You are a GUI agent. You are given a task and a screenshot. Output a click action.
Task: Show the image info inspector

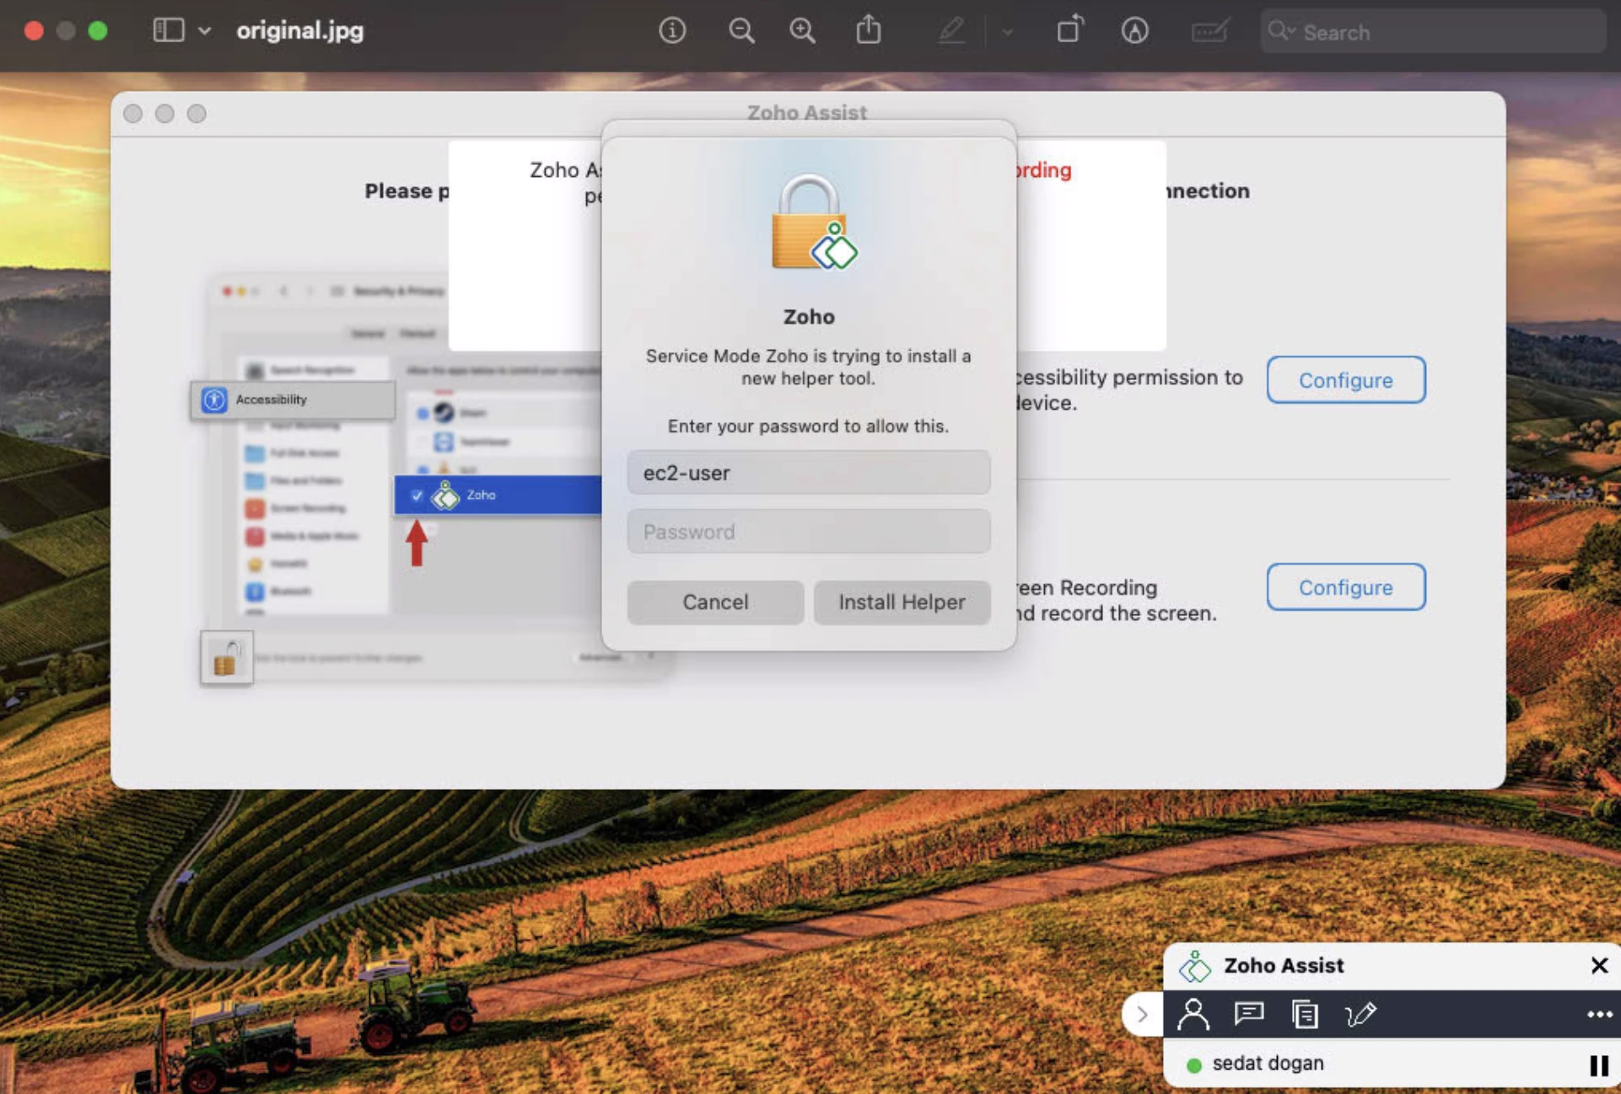672,31
